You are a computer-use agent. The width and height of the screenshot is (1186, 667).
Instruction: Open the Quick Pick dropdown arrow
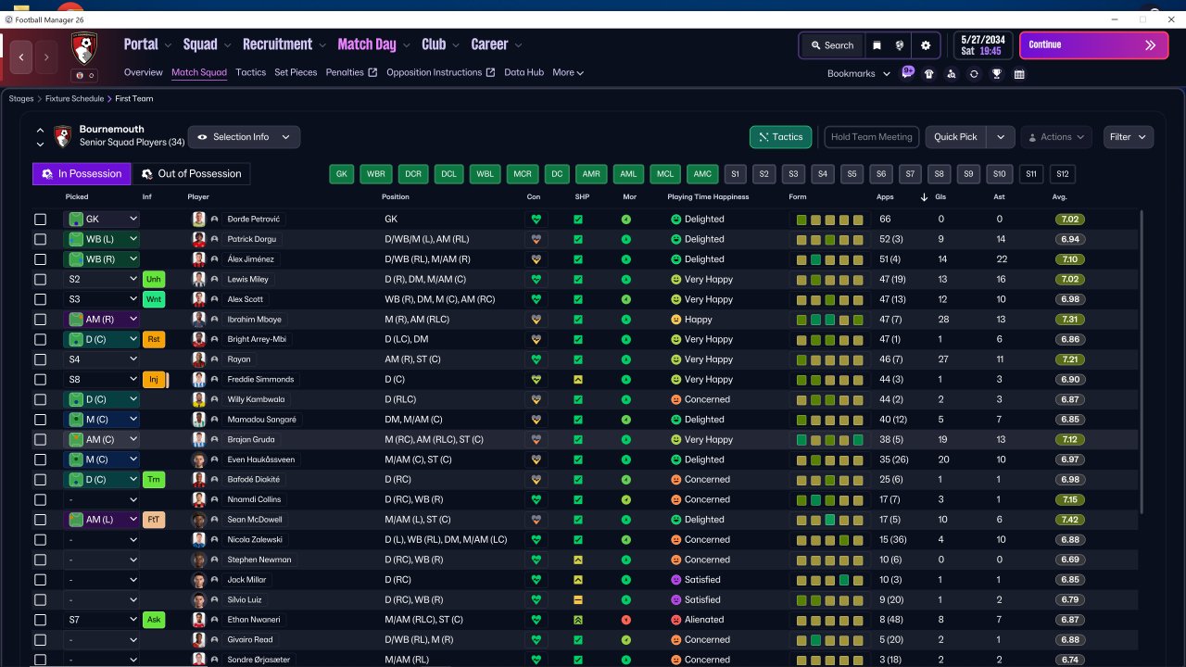1001,137
